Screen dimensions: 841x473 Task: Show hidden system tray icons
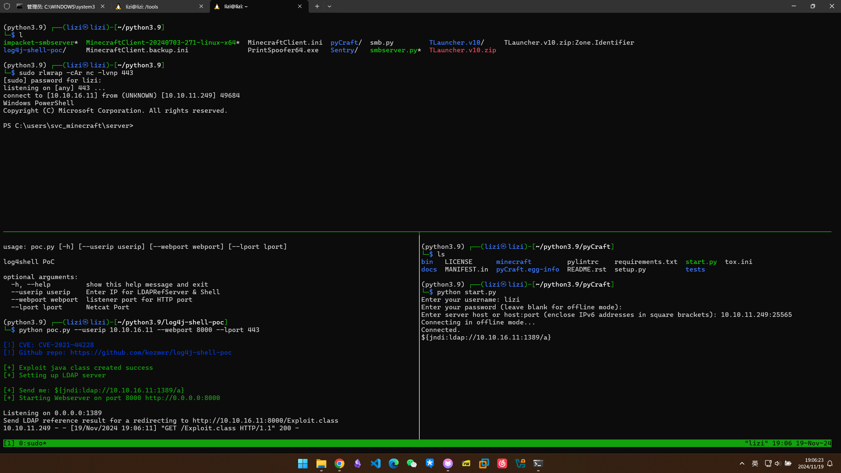742,463
